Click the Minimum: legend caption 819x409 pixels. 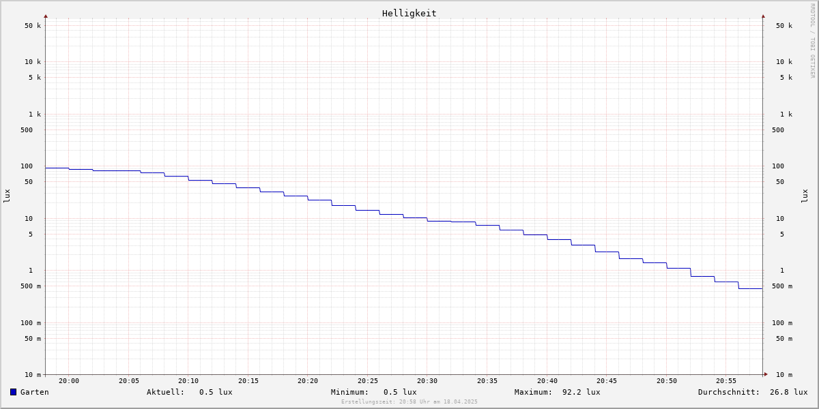point(350,392)
